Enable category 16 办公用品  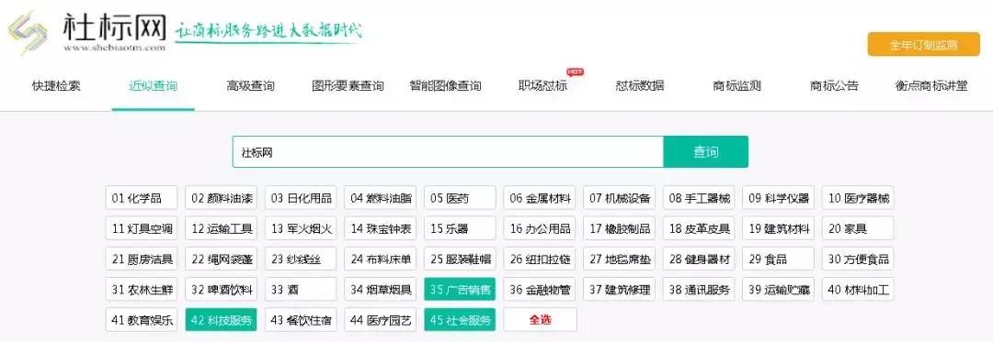(x=540, y=228)
